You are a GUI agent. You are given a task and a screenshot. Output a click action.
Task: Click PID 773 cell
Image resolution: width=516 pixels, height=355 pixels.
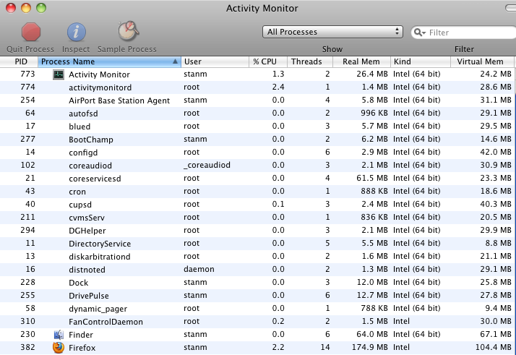27,74
